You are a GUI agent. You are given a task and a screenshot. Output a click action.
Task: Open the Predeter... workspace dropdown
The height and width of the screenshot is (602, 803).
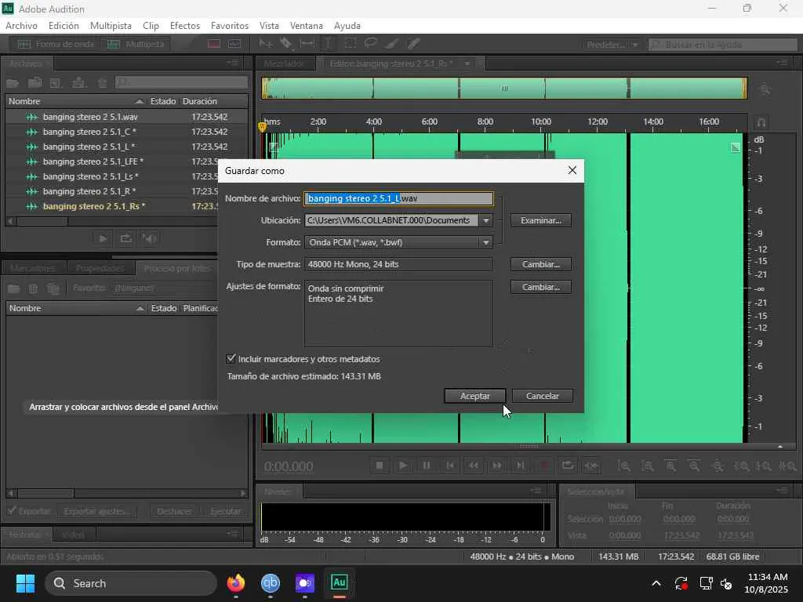tap(612, 45)
